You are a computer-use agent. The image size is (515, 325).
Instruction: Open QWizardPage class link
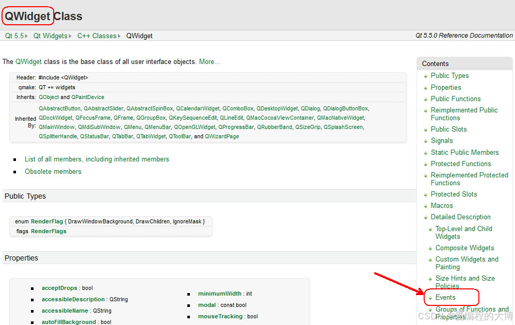tap(222, 136)
